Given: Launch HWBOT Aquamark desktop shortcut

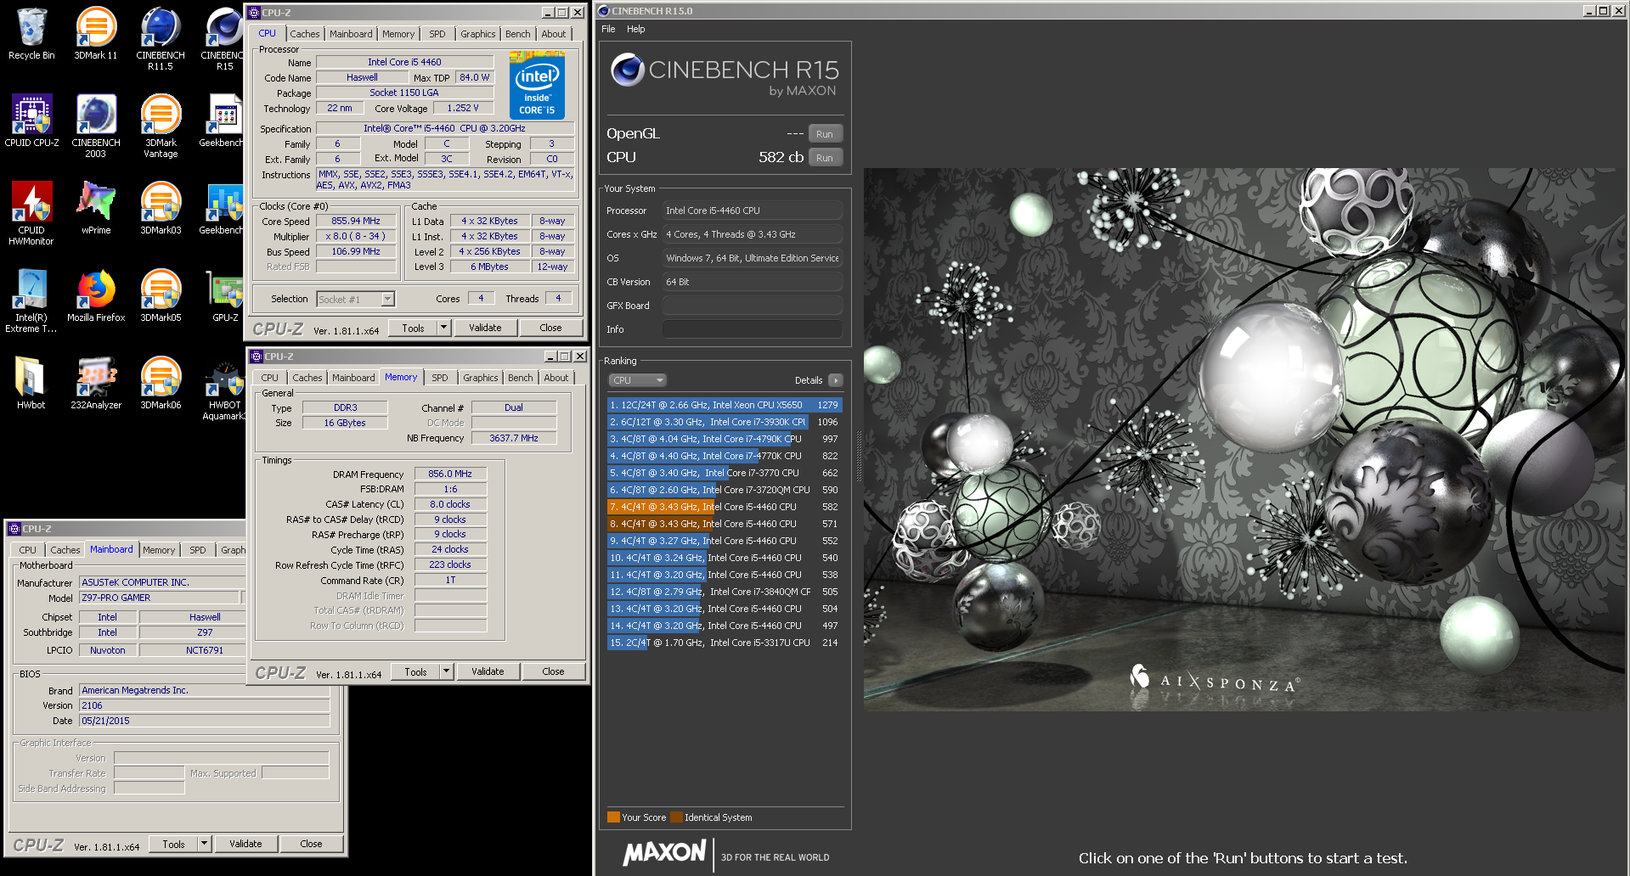Looking at the screenshot, I should tap(224, 388).
